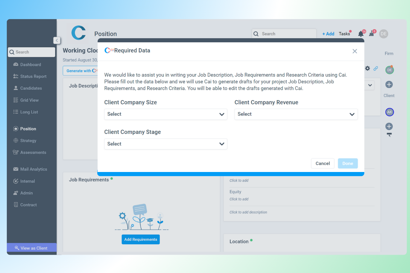The height and width of the screenshot is (273, 410).
Task: Click the pointer icon below Client avatars
Action: pyautogui.click(x=389, y=135)
